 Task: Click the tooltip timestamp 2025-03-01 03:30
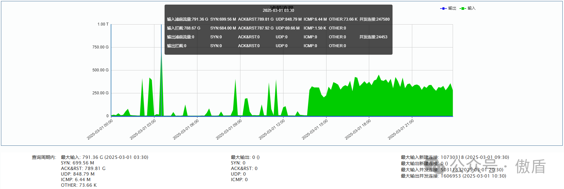coord(278,10)
